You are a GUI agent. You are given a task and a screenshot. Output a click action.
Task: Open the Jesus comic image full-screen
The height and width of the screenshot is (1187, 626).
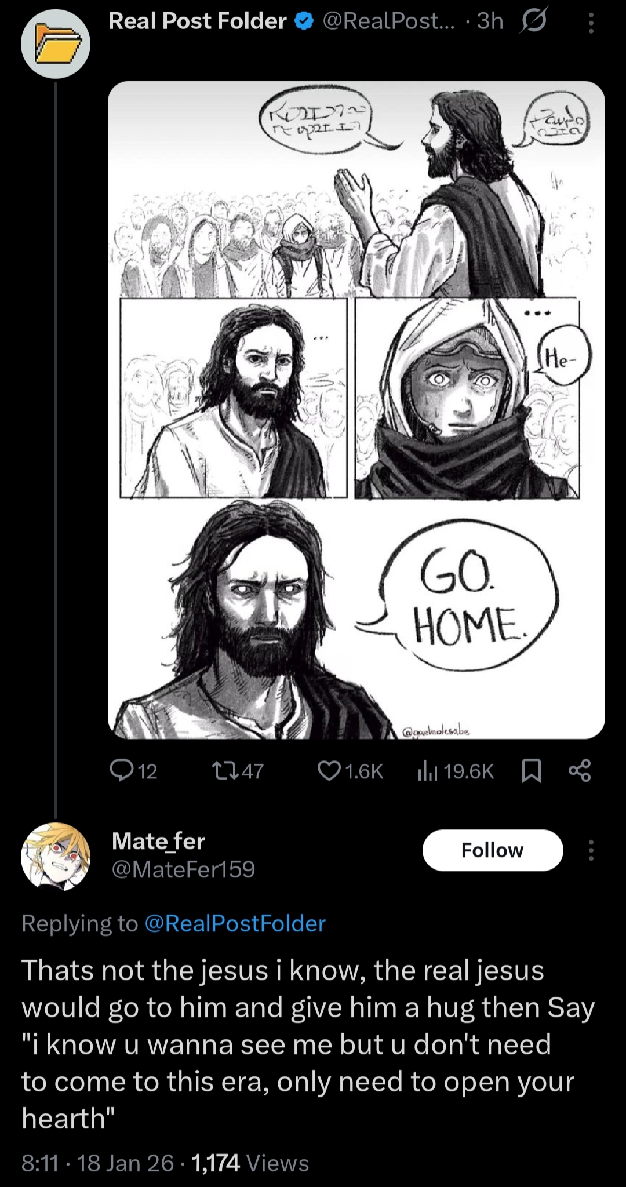click(x=356, y=409)
